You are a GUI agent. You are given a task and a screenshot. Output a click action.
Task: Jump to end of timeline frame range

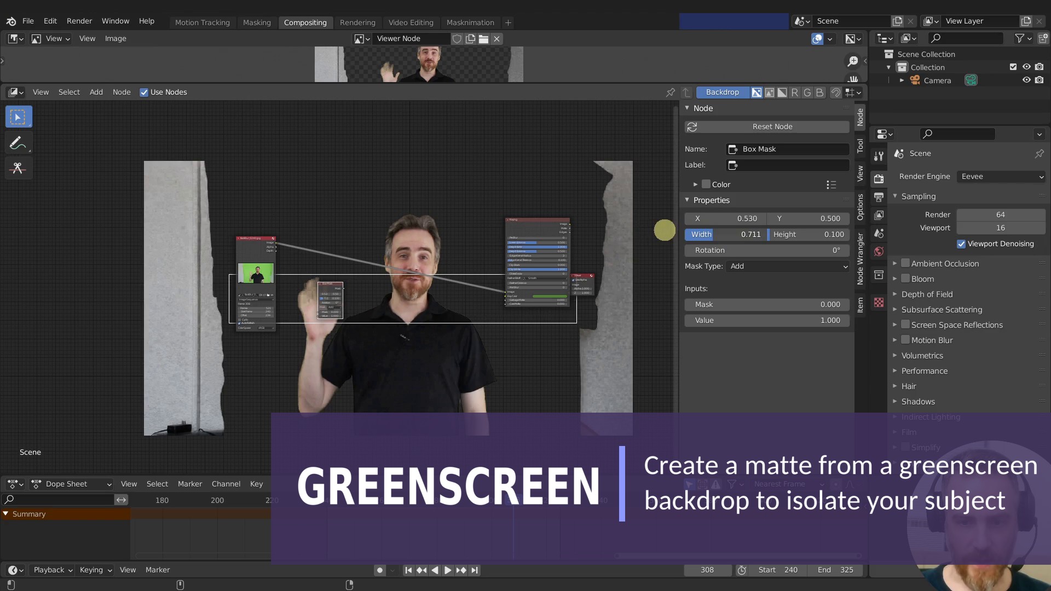click(475, 570)
